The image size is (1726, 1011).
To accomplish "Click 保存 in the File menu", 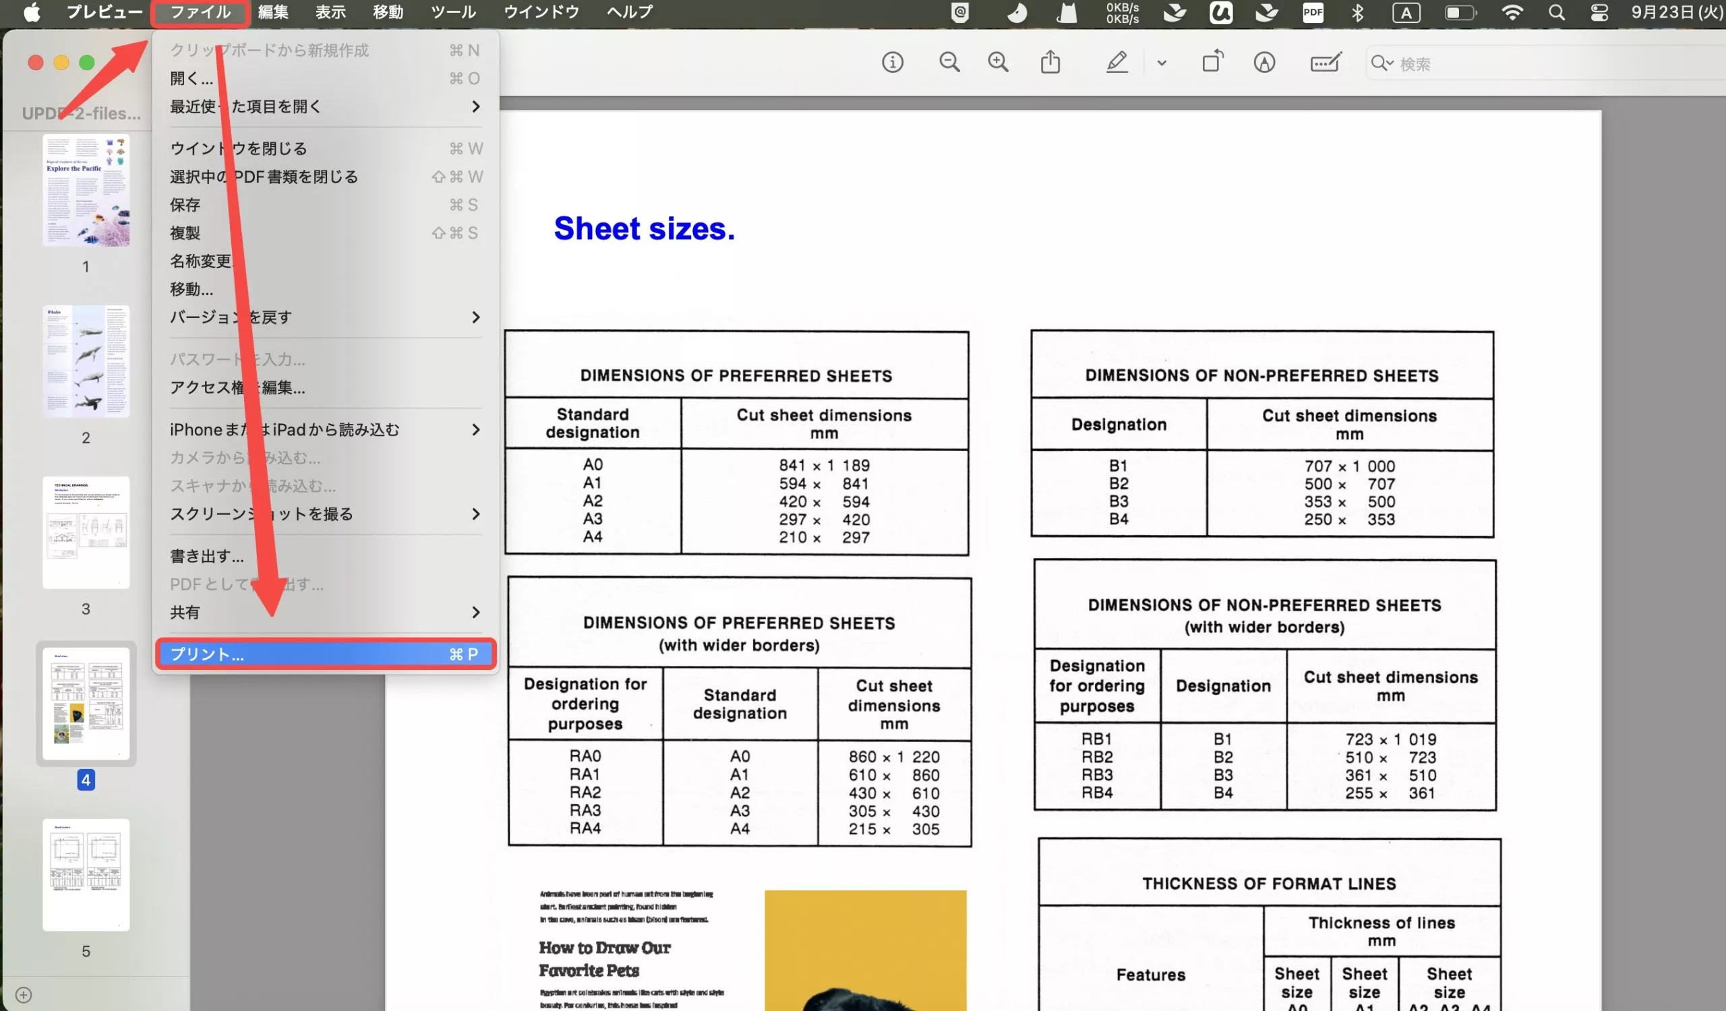I will 185,205.
